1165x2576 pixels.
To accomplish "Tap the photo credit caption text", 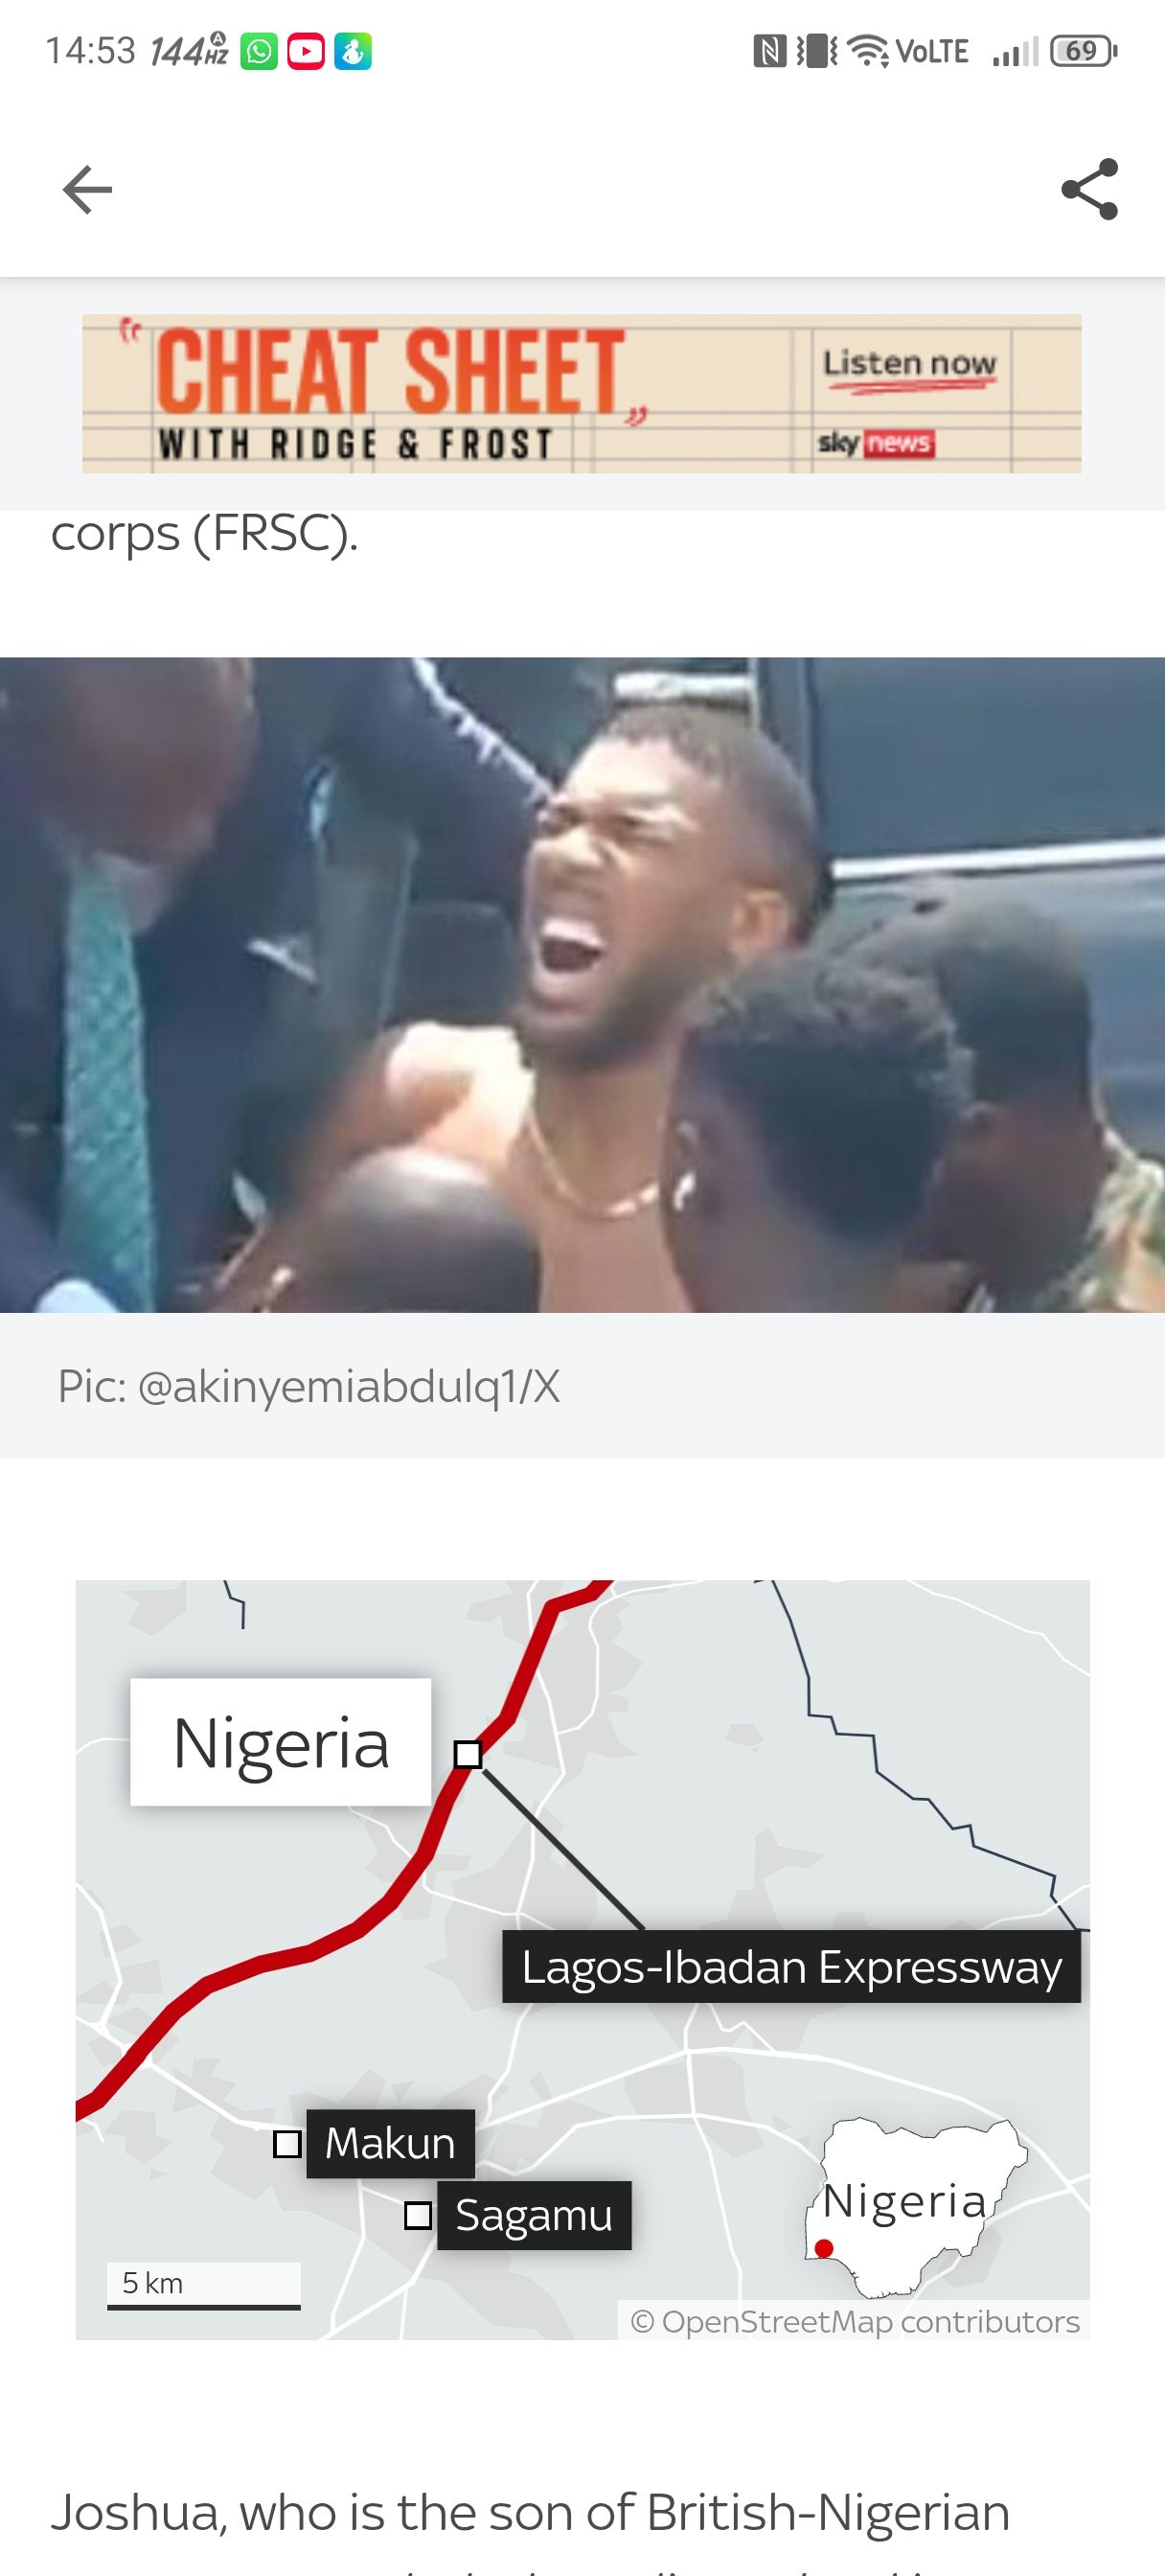I will click(x=308, y=1387).
